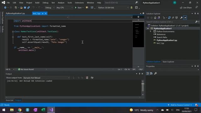Open the Python 3.8 (64-bit) environment dropdown
Image resolution: width=201 pixels, height=113 pixels.
coord(113,8)
